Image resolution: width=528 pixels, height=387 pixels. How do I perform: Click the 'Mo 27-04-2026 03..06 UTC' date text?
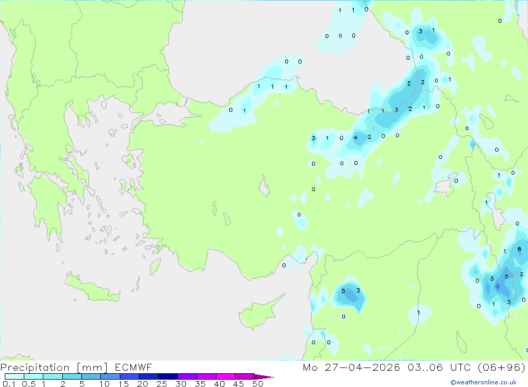(x=386, y=367)
